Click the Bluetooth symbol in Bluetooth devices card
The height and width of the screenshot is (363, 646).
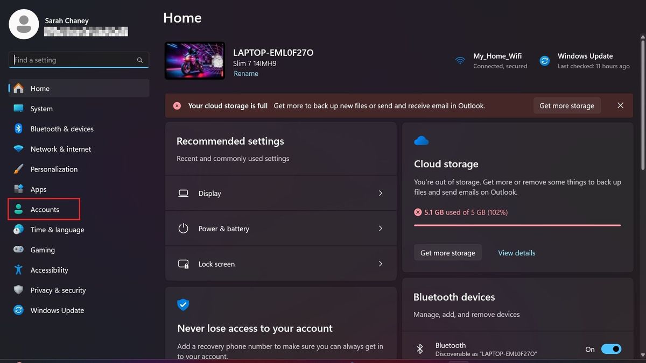point(420,349)
